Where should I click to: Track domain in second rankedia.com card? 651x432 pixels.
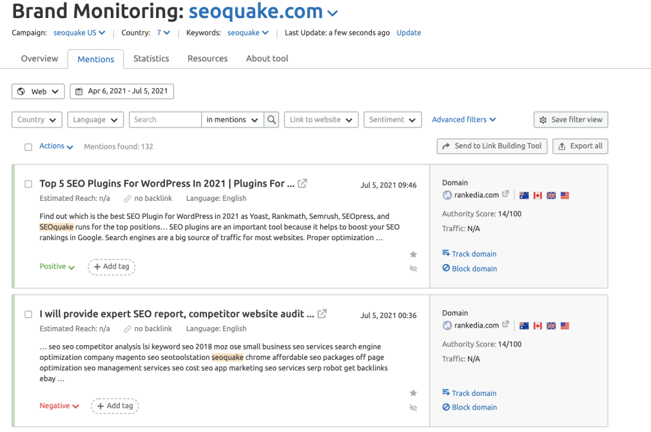pos(469,393)
